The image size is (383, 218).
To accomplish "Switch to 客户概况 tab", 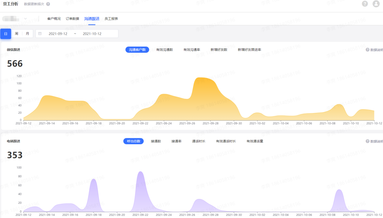I will tap(54, 18).
